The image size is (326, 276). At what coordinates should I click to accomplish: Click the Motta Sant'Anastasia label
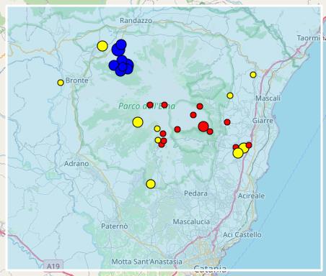(147, 262)
